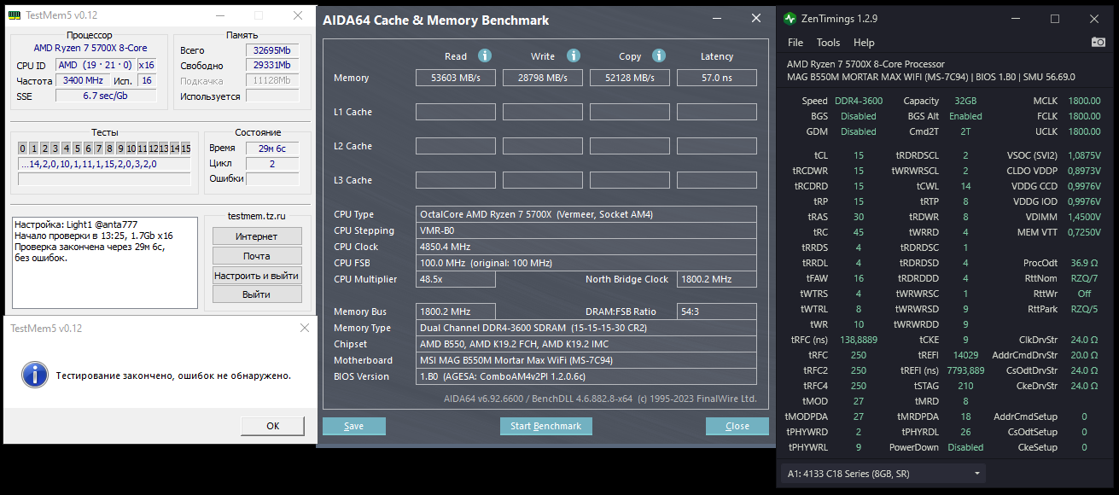Image resolution: width=1119 pixels, height=495 pixels.
Task: Open the Tools menu in ZenTimings
Action: pos(828,43)
